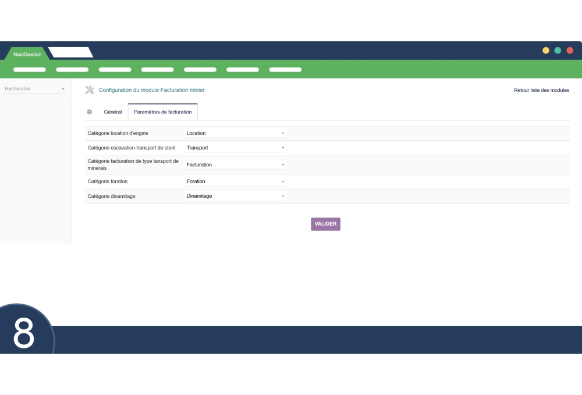Viewport: 582px width, 395px height.
Task: Open the Facturation category dropdown
Action: point(236,164)
